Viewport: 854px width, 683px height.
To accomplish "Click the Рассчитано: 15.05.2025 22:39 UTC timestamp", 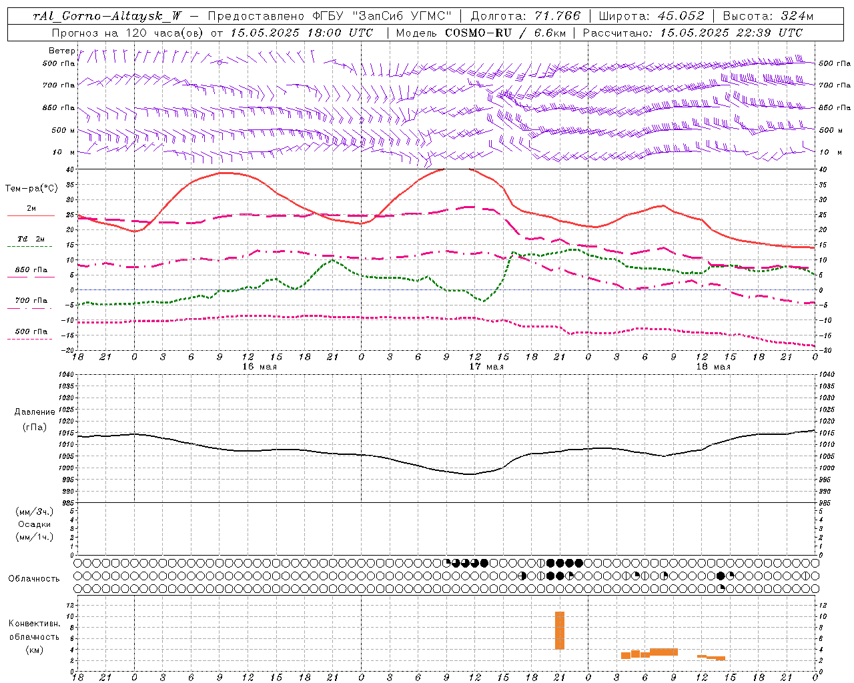I will pos(693,33).
